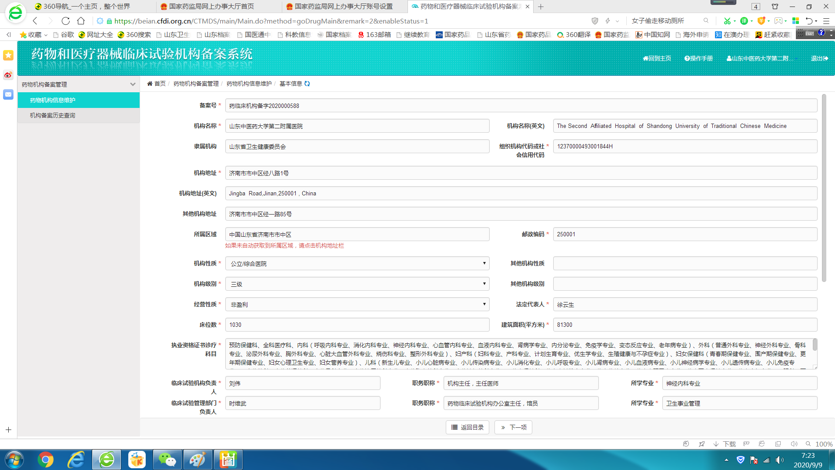Select 机构备案历史查询 in sidebar
This screenshot has height=470, width=835.
(x=79, y=115)
